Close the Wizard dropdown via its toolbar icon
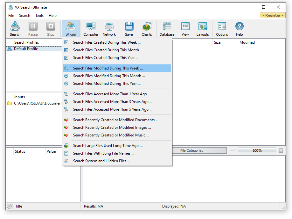The image size is (292, 219). (x=71, y=29)
